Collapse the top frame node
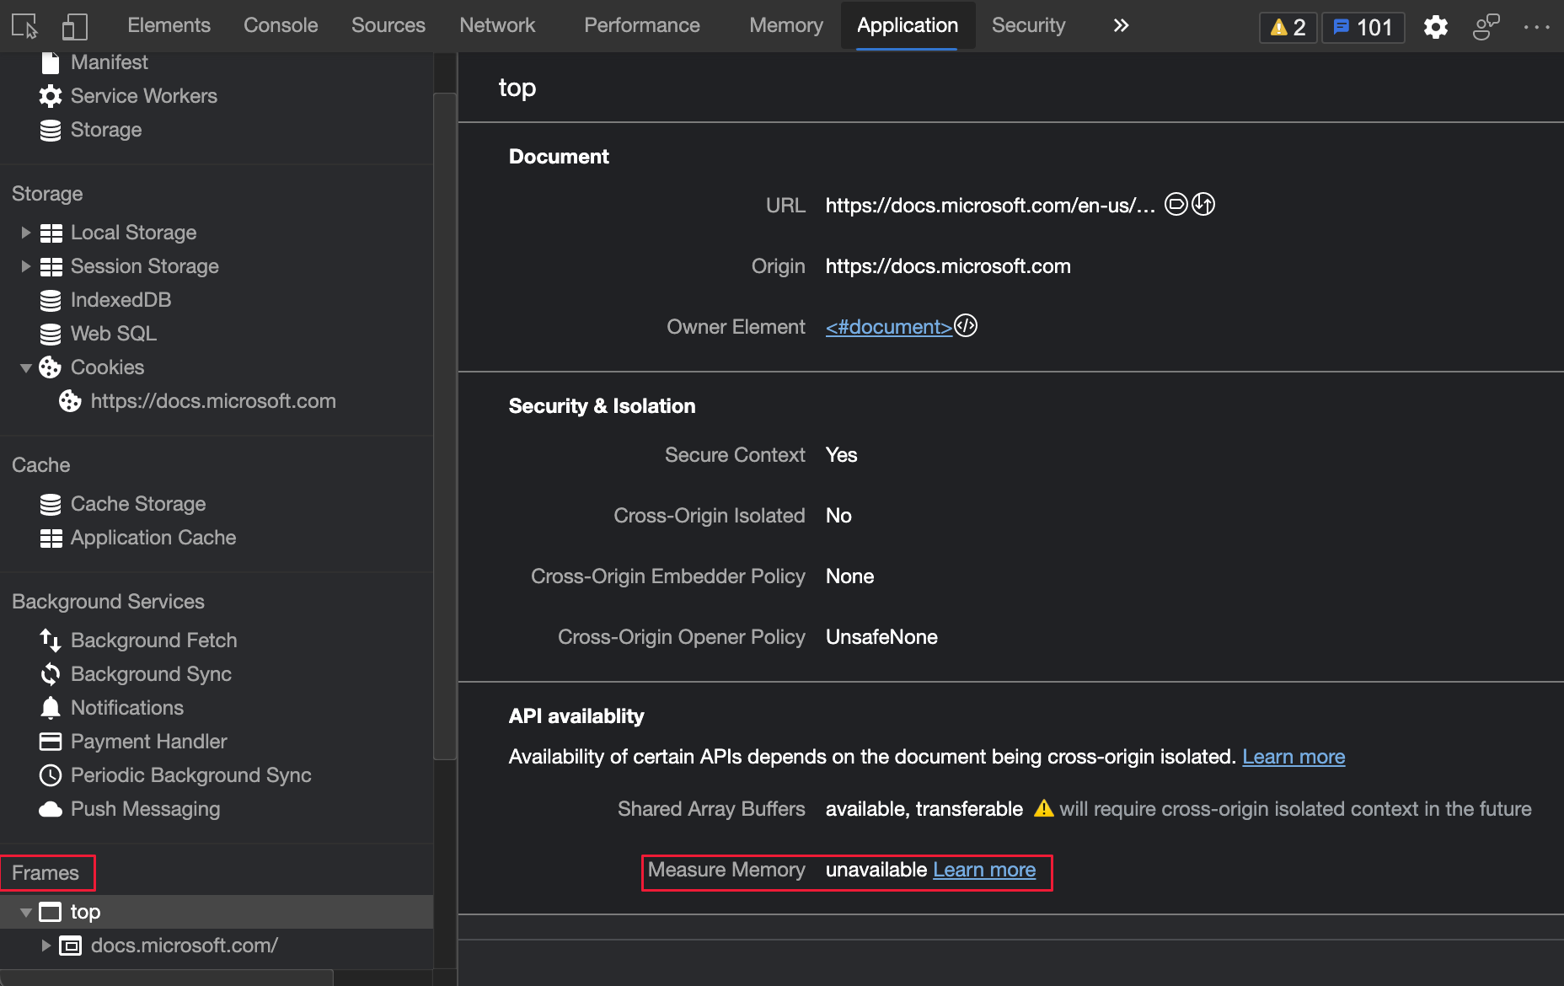This screenshot has width=1564, height=986. [x=26, y=912]
